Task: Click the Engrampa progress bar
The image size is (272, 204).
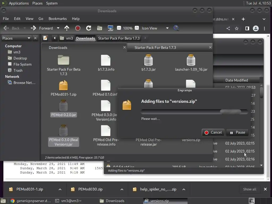Action: tap(194, 112)
